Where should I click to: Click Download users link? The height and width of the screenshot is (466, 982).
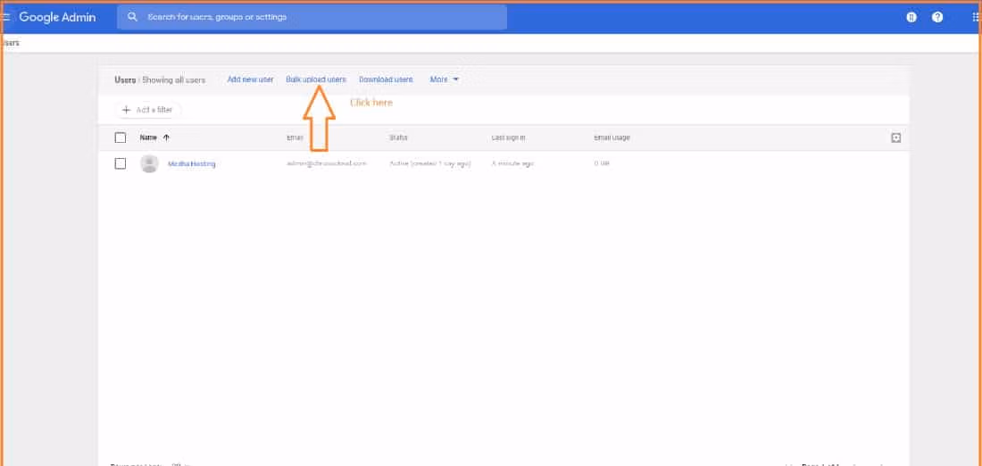pyautogui.click(x=386, y=79)
